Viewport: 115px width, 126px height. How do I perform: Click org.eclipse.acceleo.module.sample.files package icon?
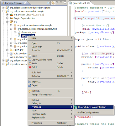15,29
